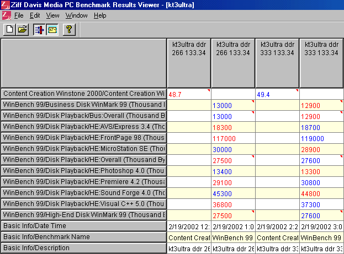Toggle the yellow details view toolbar icon
This screenshot has width=344, height=254.
click(x=52, y=29)
